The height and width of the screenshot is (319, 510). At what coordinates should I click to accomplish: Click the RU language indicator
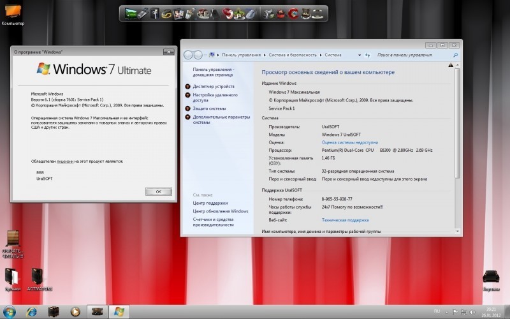pos(437,311)
